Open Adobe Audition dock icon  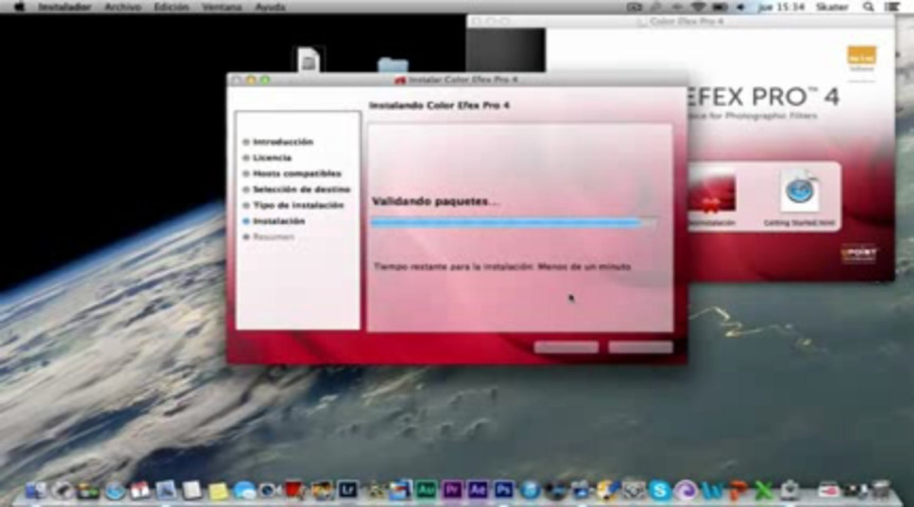coord(426,491)
